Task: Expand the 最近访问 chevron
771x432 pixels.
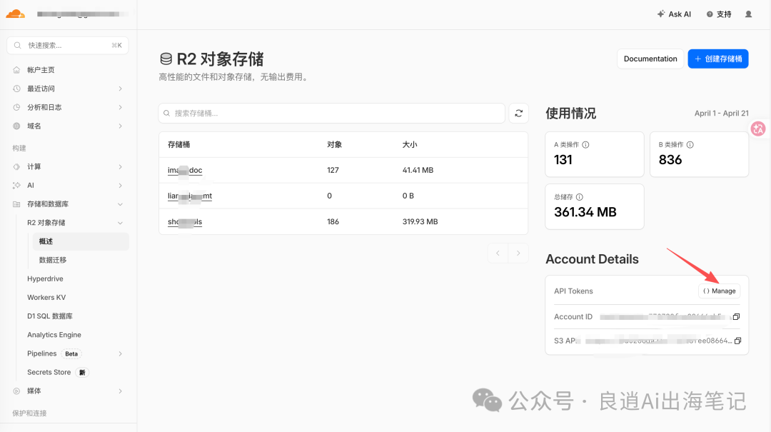Action: coord(120,89)
